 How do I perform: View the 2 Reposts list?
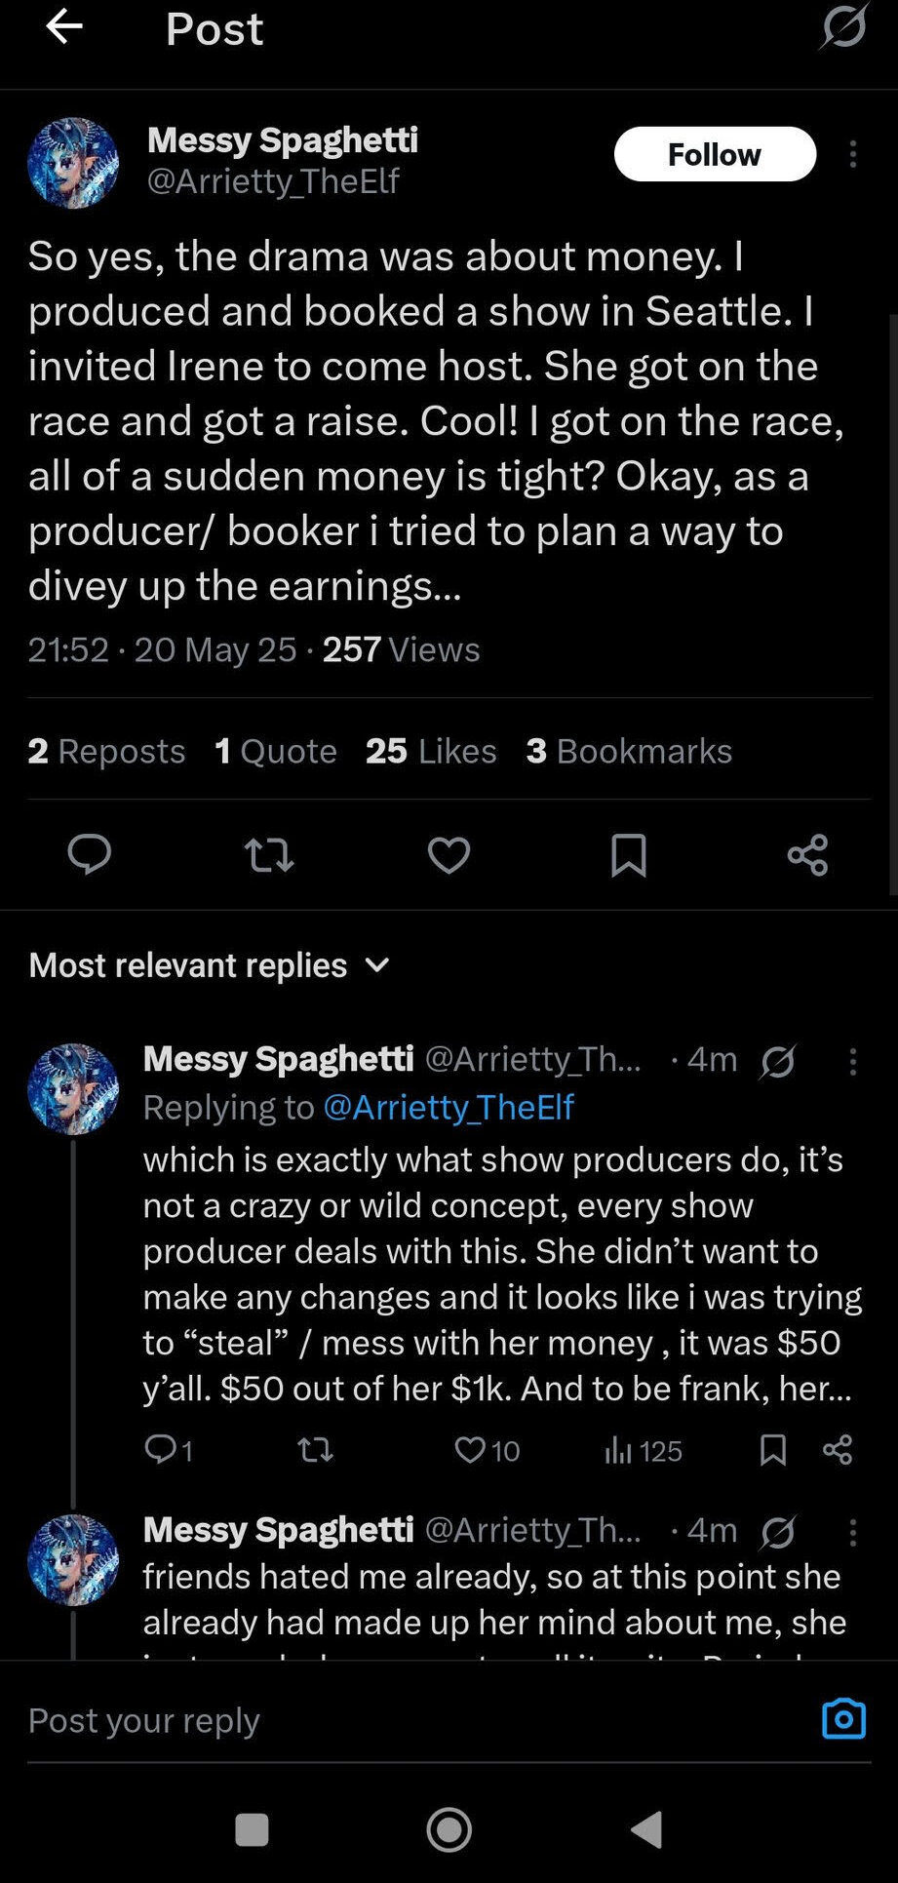[106, 751]
